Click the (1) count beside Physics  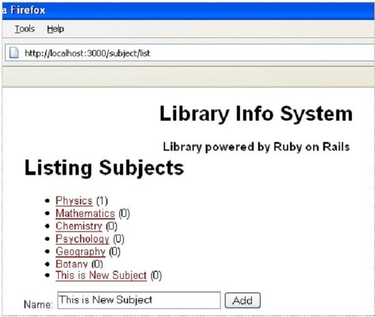(102, 201)
